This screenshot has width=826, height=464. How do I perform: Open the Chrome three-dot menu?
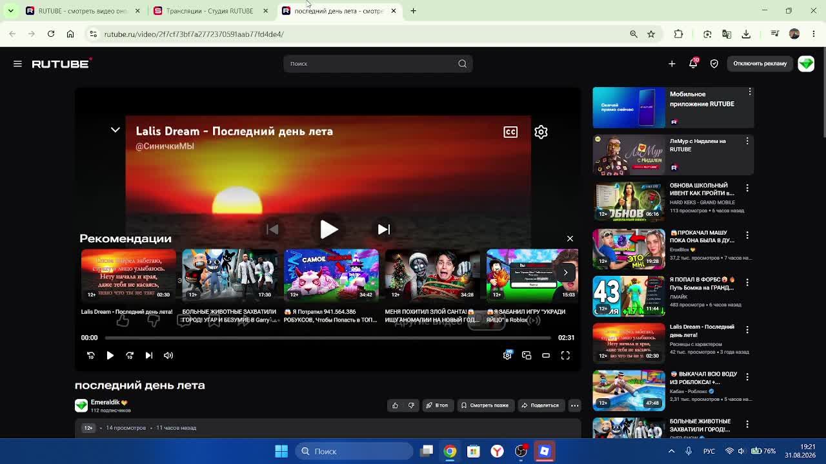click(x=814, y=34)
